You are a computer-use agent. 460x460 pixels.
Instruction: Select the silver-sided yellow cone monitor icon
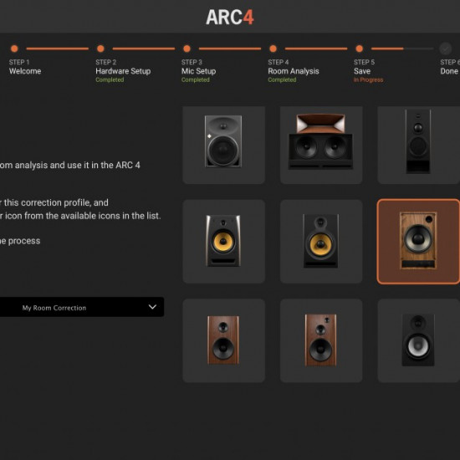(x=223, y=242)
